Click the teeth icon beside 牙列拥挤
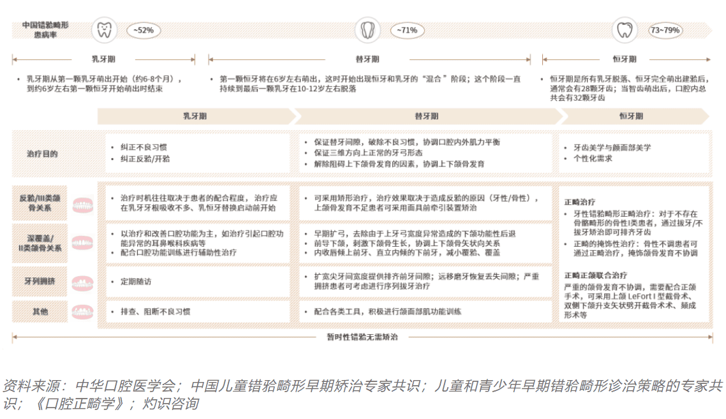The image size is (726, 419). pos(84,282)
